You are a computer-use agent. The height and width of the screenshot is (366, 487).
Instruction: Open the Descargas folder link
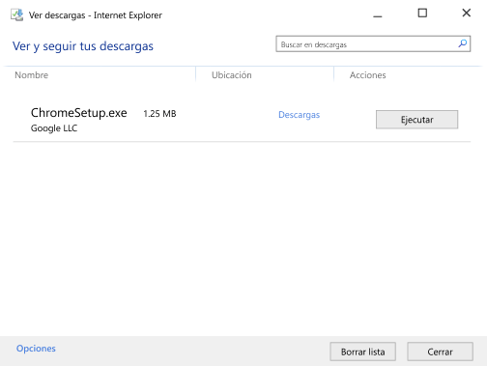[x=299, y=115]
